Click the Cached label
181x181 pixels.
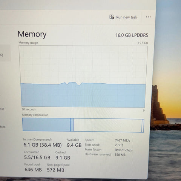coord(60,152)
